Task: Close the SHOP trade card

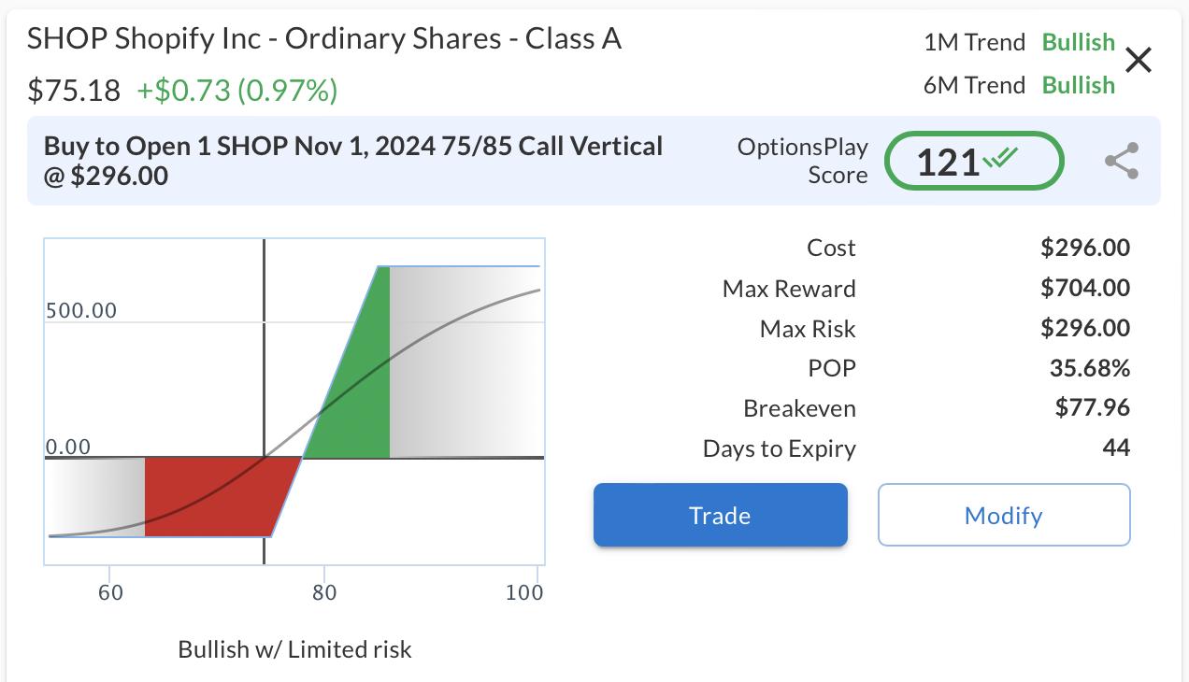Action: 1139,61
